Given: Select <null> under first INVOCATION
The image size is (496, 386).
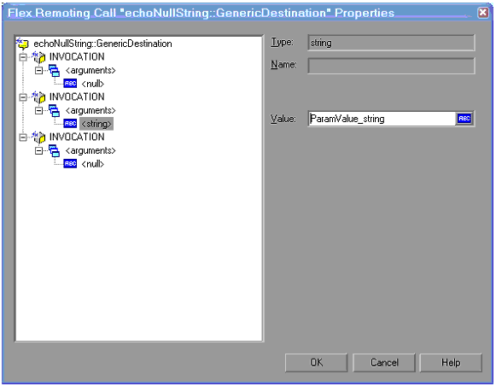Looking at the screenshot, I should pos(93,84).
